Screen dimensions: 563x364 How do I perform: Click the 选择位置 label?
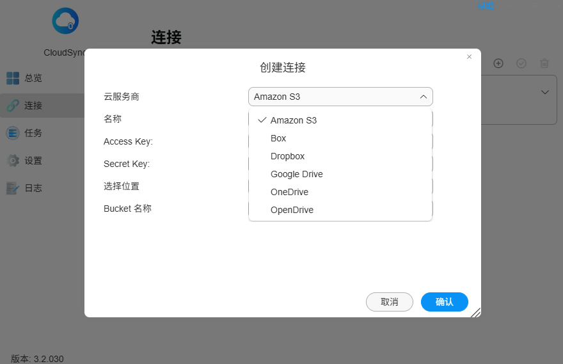122,186
